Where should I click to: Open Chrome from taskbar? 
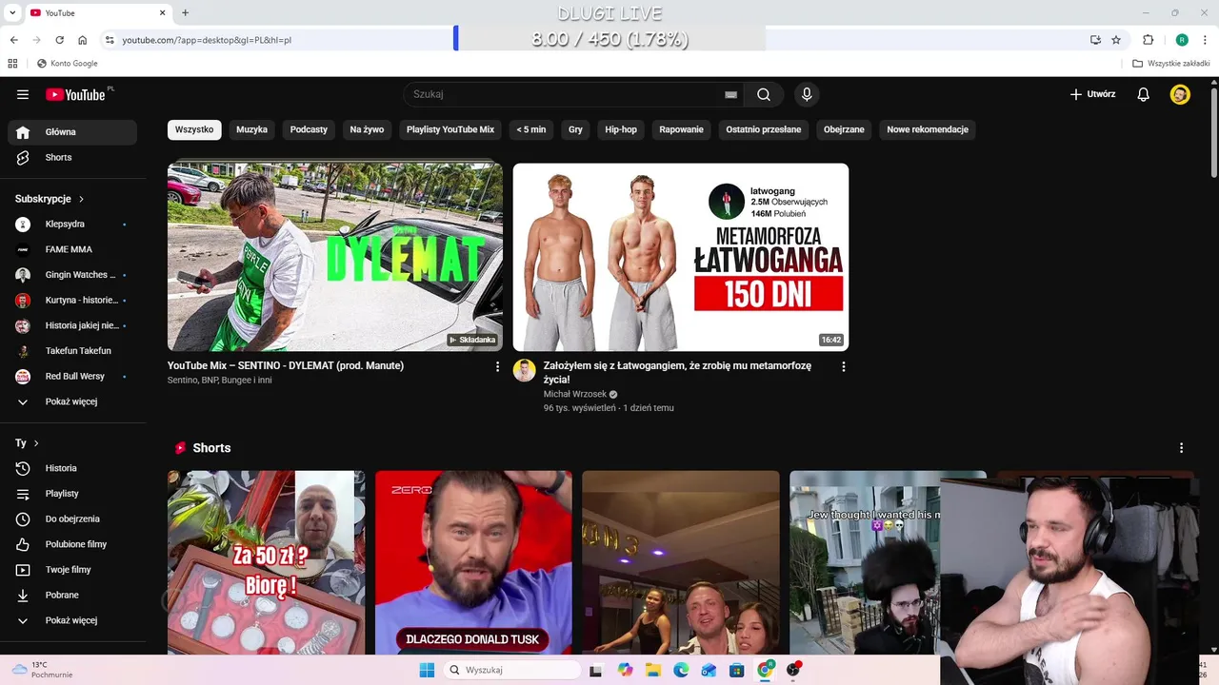click(x=765, y=670)
